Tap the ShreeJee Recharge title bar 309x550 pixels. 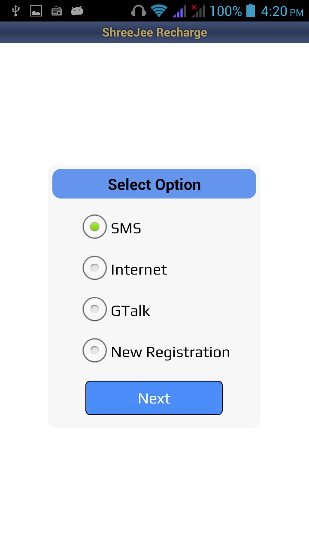[154, 33]
